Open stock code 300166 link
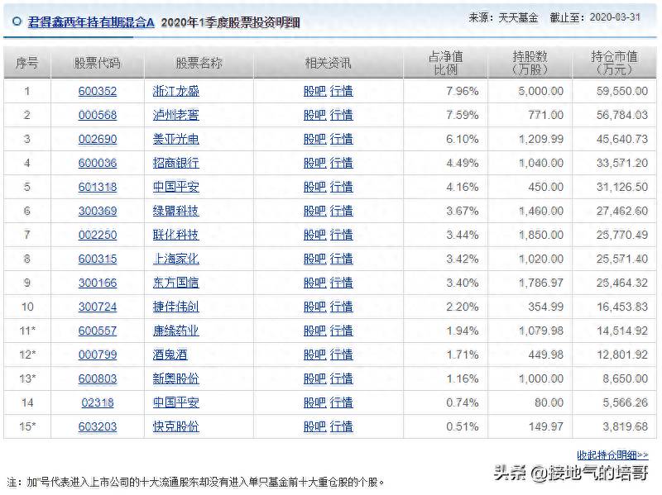662x495 pixels. tap(98, 283)
